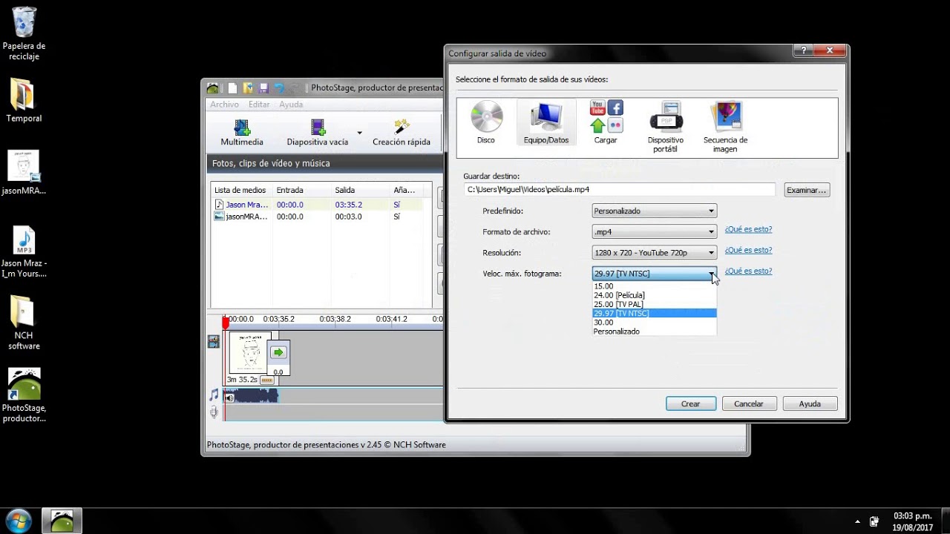Click Multimedia add button in PhotoStage
The image size is (950, 534).
coord(242,133)
